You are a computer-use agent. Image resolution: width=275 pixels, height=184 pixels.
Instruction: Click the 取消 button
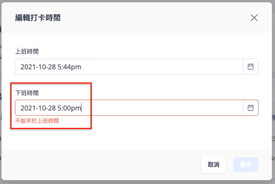tap(214, 165)
